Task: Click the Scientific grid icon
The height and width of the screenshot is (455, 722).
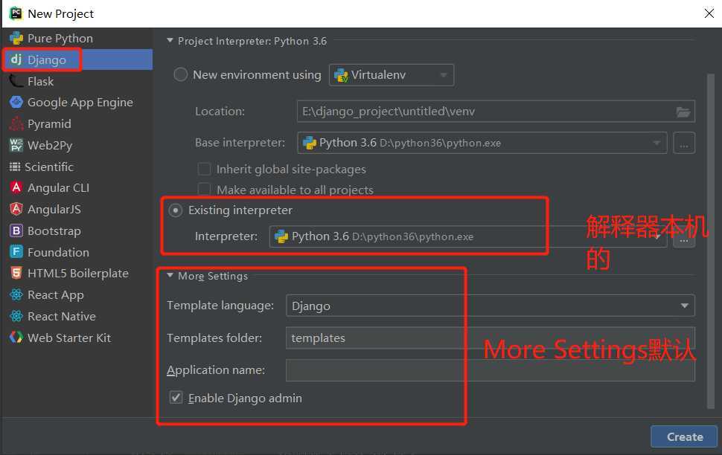Action: click(x=15, y=167)
